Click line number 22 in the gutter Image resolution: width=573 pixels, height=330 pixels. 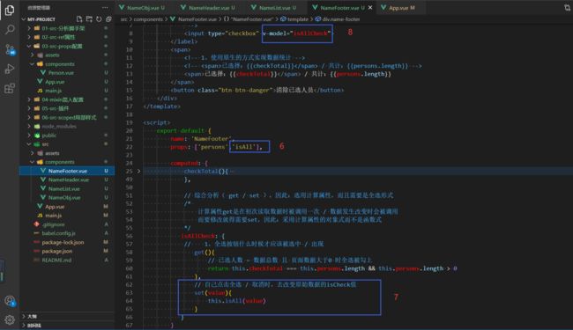[x=129, y=147]
